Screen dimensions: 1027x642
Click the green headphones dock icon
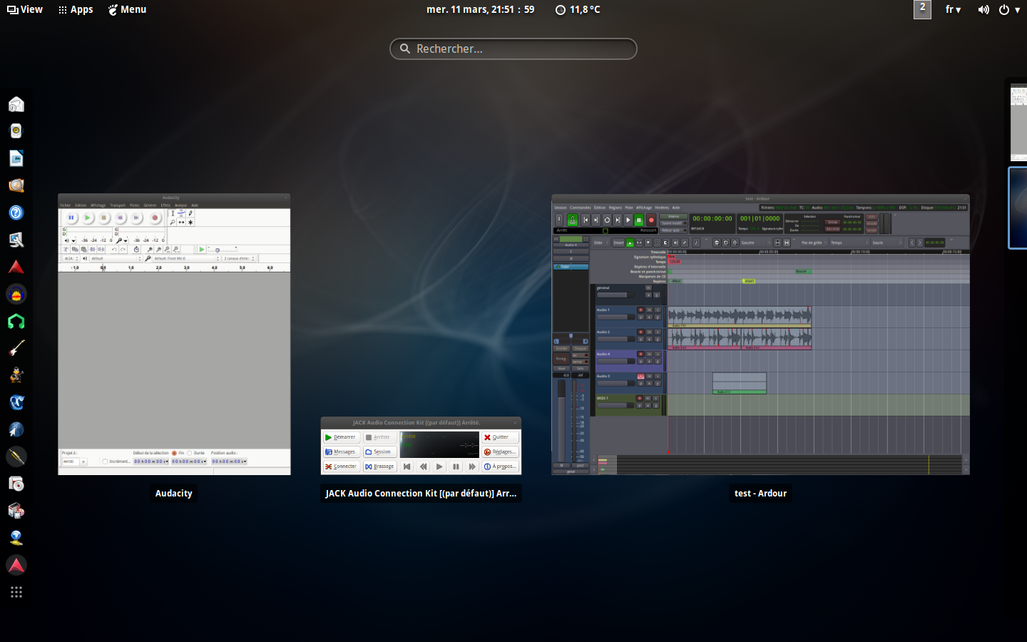[16, 321]
